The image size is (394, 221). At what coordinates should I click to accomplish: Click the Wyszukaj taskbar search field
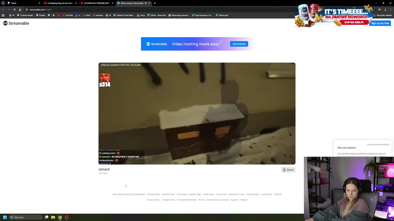point(26,217)
